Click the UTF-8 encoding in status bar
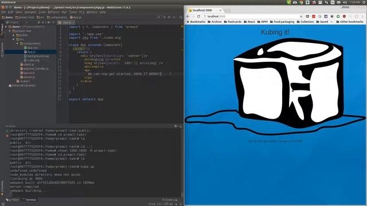The height and width of the screenshot is (206, 367). point(168,204)
